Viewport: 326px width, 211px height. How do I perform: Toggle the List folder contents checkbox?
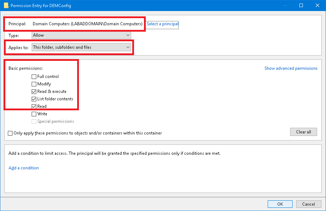[34, 99]
